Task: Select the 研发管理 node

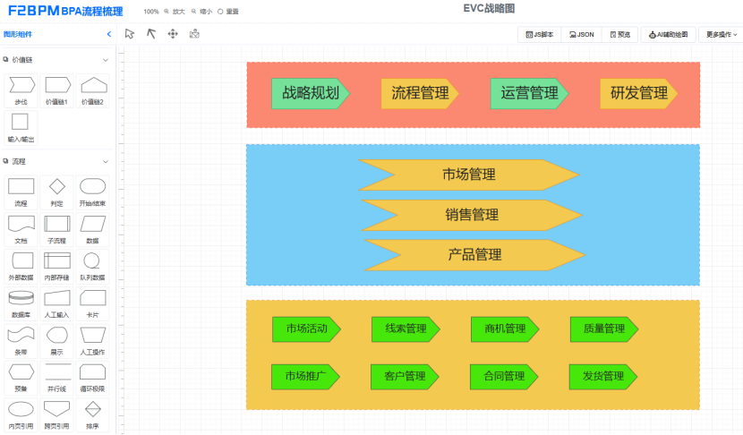Action: 639,93
